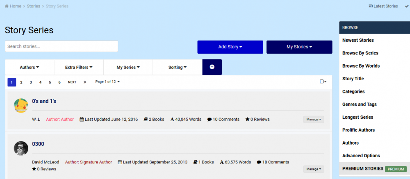Click the comments icon for 0's and 1's
410x179 pixels.
point(210,120)
